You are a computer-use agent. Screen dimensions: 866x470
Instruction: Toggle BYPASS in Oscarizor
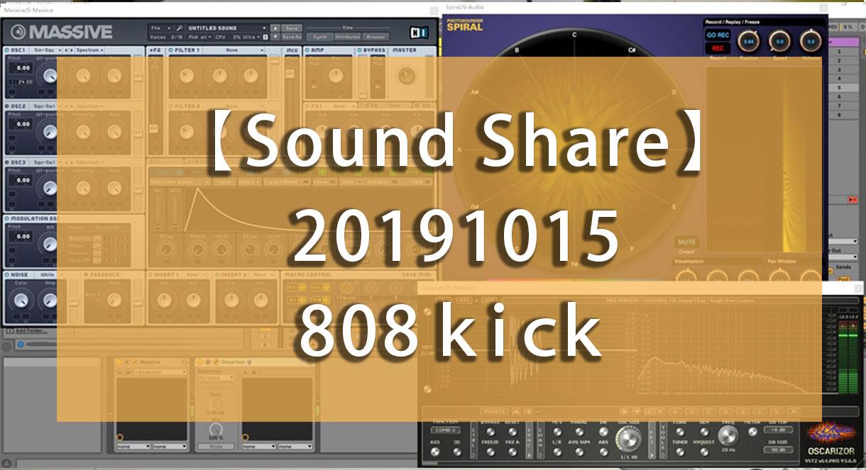pos(489,432)
